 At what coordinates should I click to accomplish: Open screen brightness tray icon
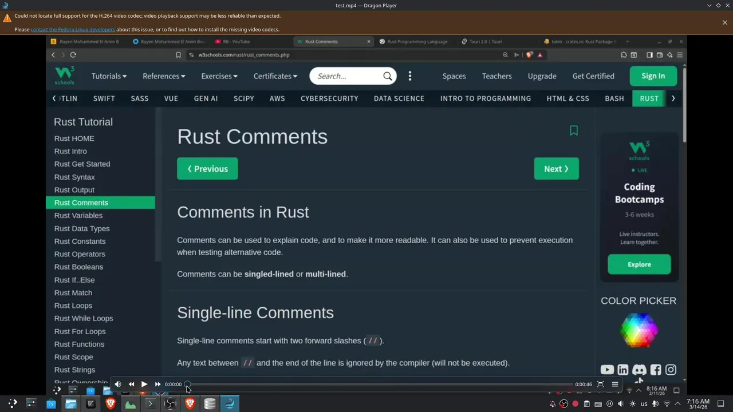click(x=632, y=404)
